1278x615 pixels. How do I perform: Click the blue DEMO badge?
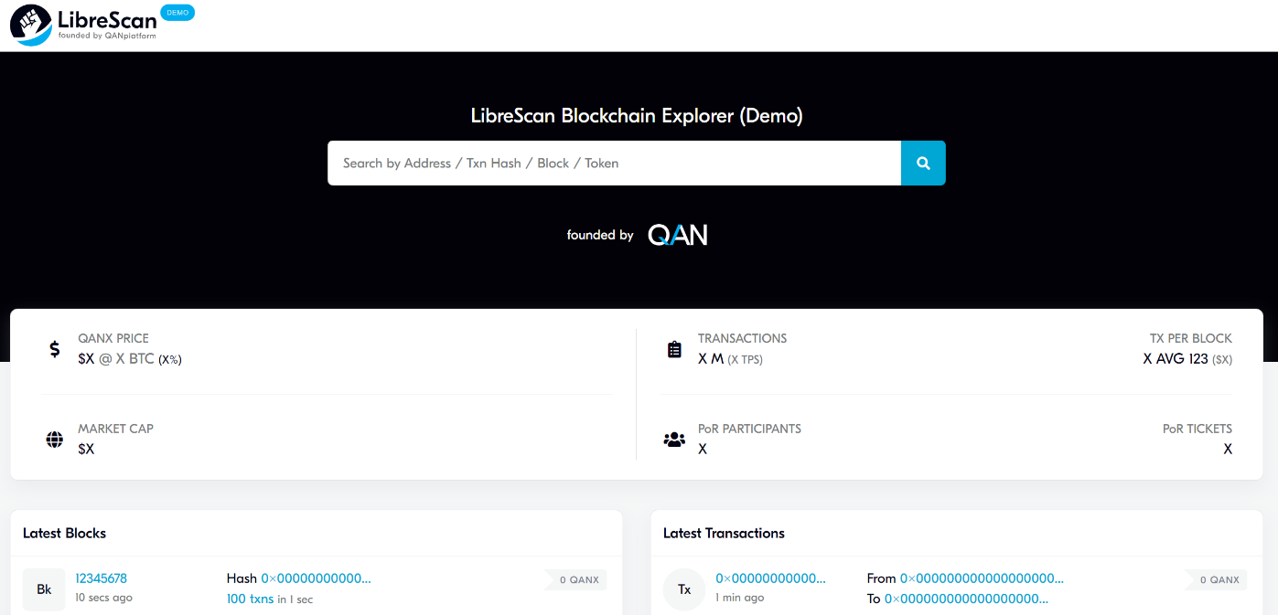tap(177, 13)
